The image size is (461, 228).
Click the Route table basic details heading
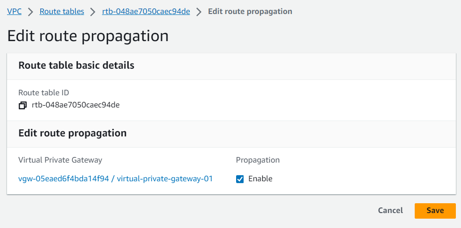[x=76, y=65]
